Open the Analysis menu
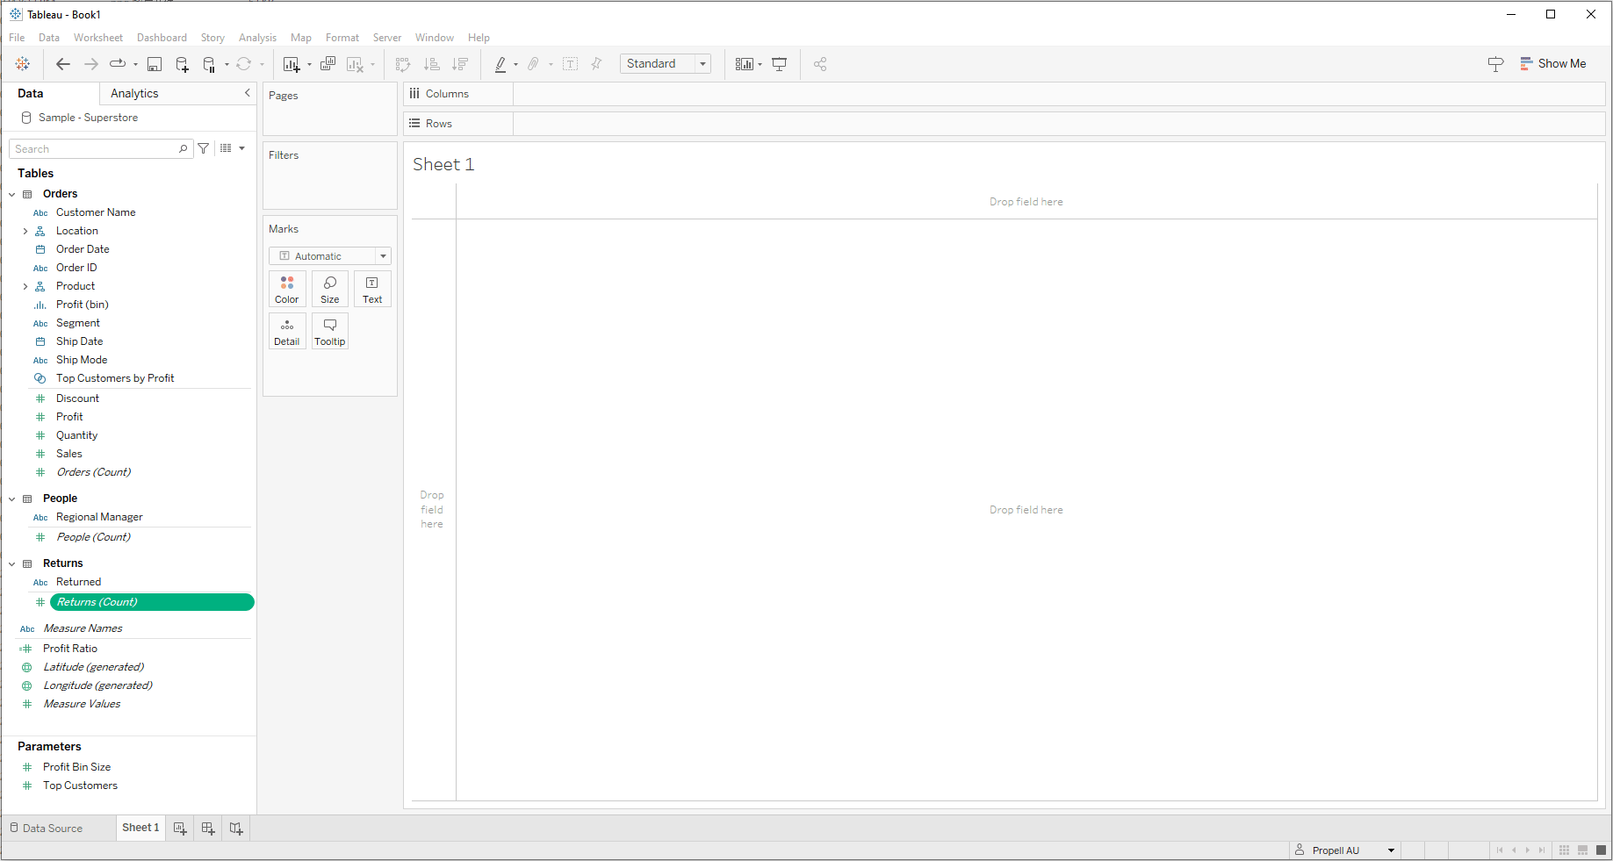The image size is (1613, 861). (x=257, y=38)
